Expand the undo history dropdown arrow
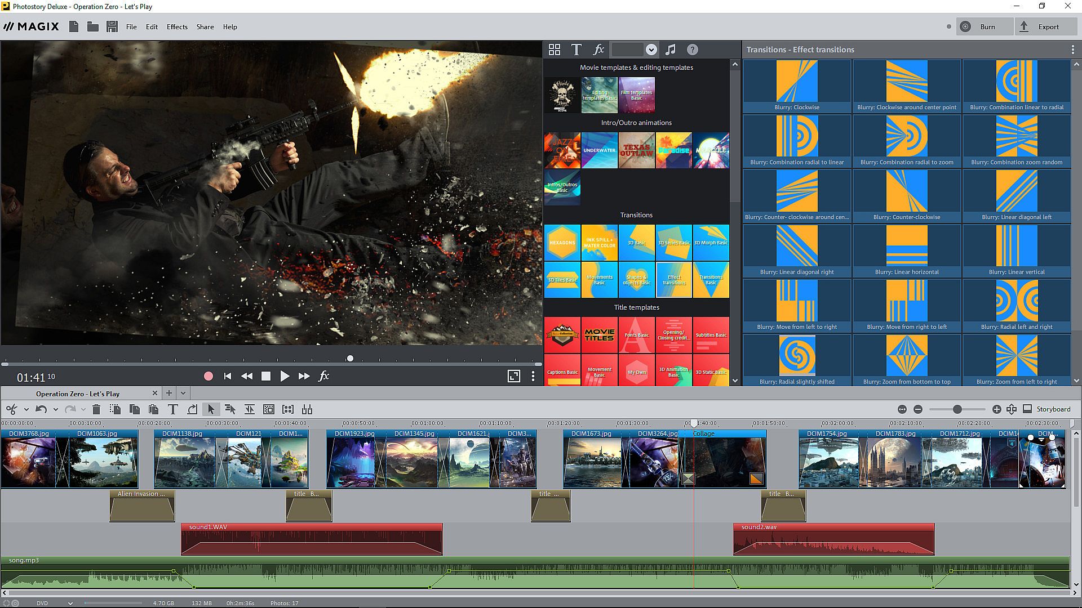Viewport: 1082px width, 608px height. pos(55,410)
